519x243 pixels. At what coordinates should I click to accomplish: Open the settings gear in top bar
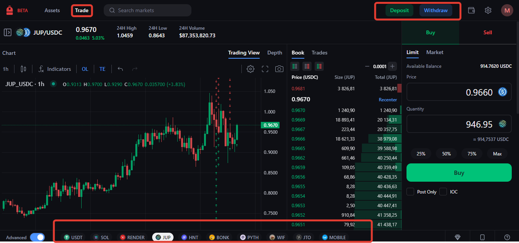click(x=488, y=10)
